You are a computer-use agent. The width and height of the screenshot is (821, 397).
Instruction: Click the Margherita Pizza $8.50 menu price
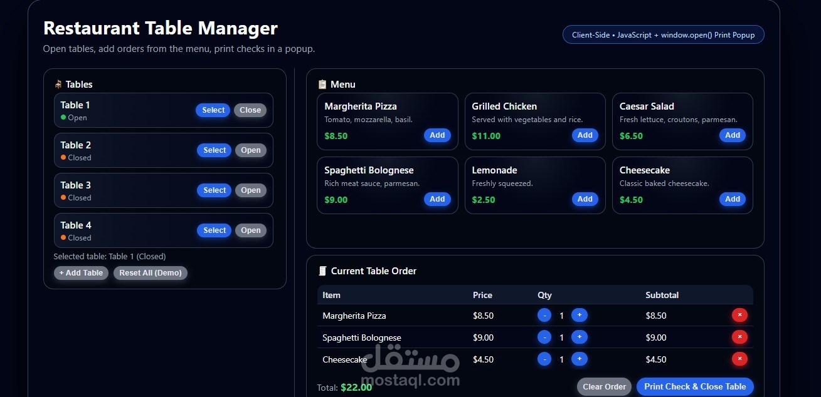(x=336, y=136)
